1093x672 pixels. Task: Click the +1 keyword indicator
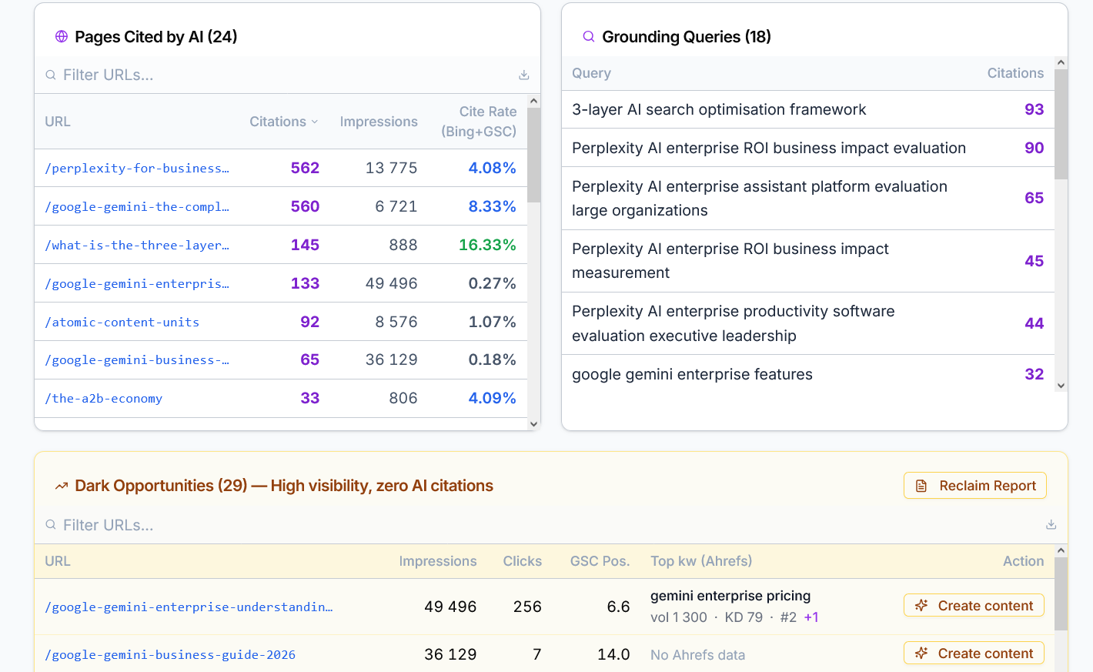(811, 617)
